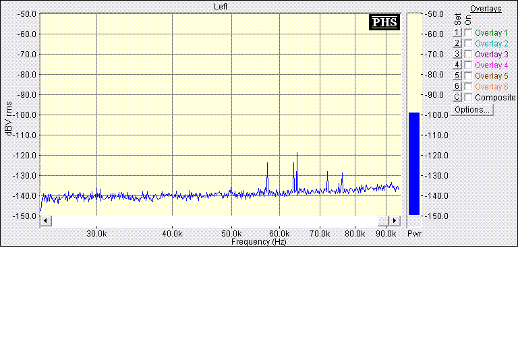Enable the Overlay 4 checkbox
518x345 pixels.
tap(468, 65)
